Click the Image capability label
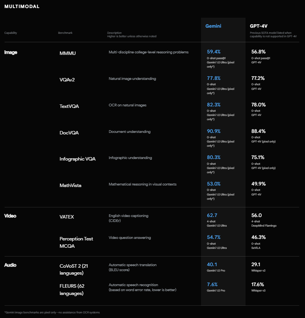The width and height of the screenshot is (305, 318). point(11,52)
